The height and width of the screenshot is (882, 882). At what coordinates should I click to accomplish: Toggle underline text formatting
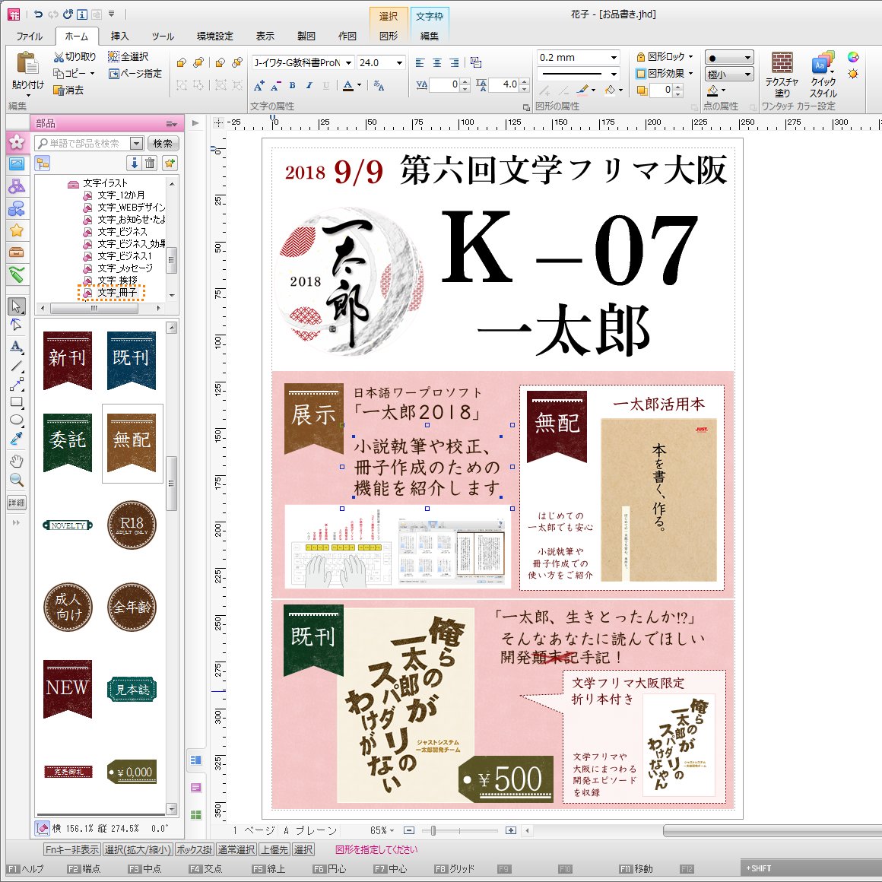(325, 85)
